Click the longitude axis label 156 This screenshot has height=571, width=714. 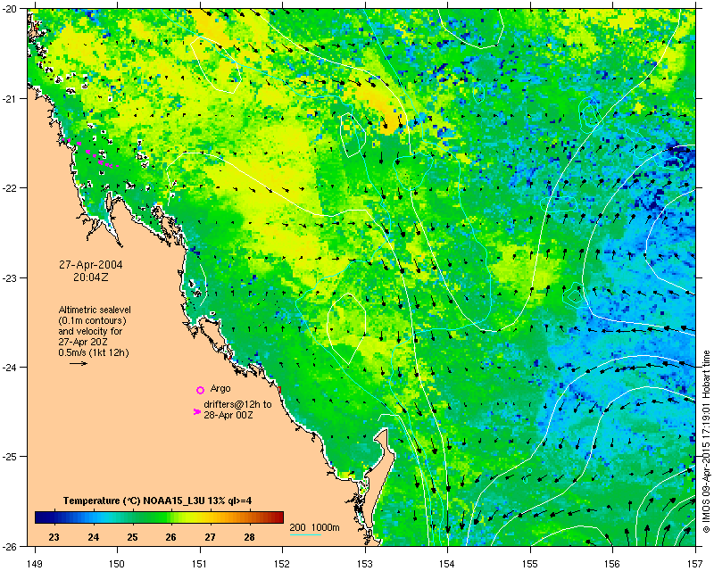[x=612, y=564]
